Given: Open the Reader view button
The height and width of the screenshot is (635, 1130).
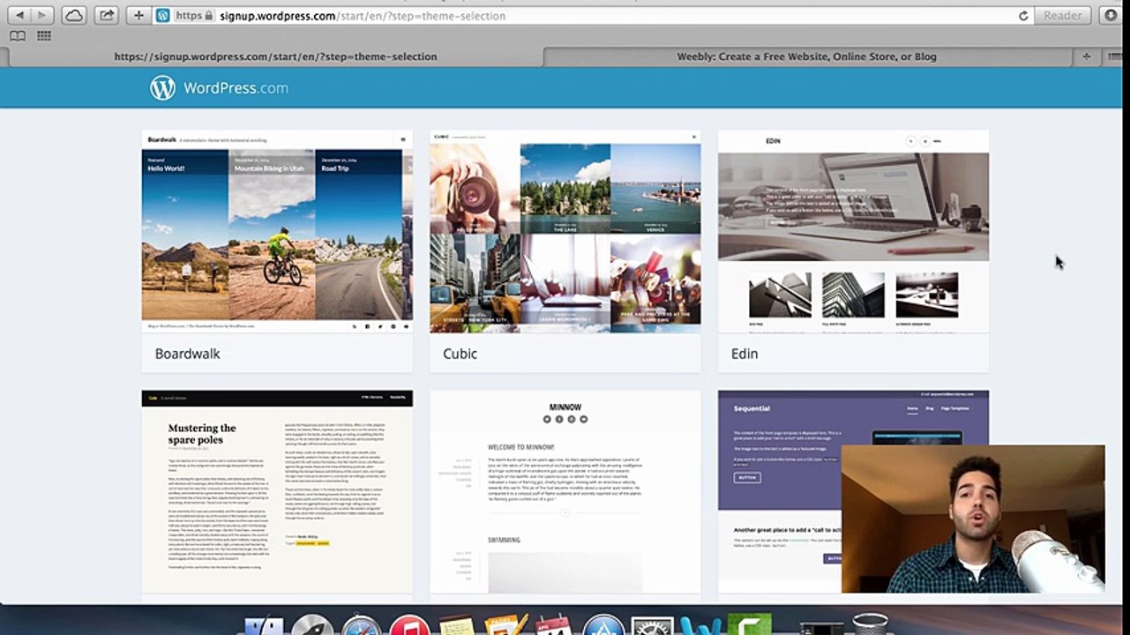Looking at the screenshot, I should [x=1062, y=16].
